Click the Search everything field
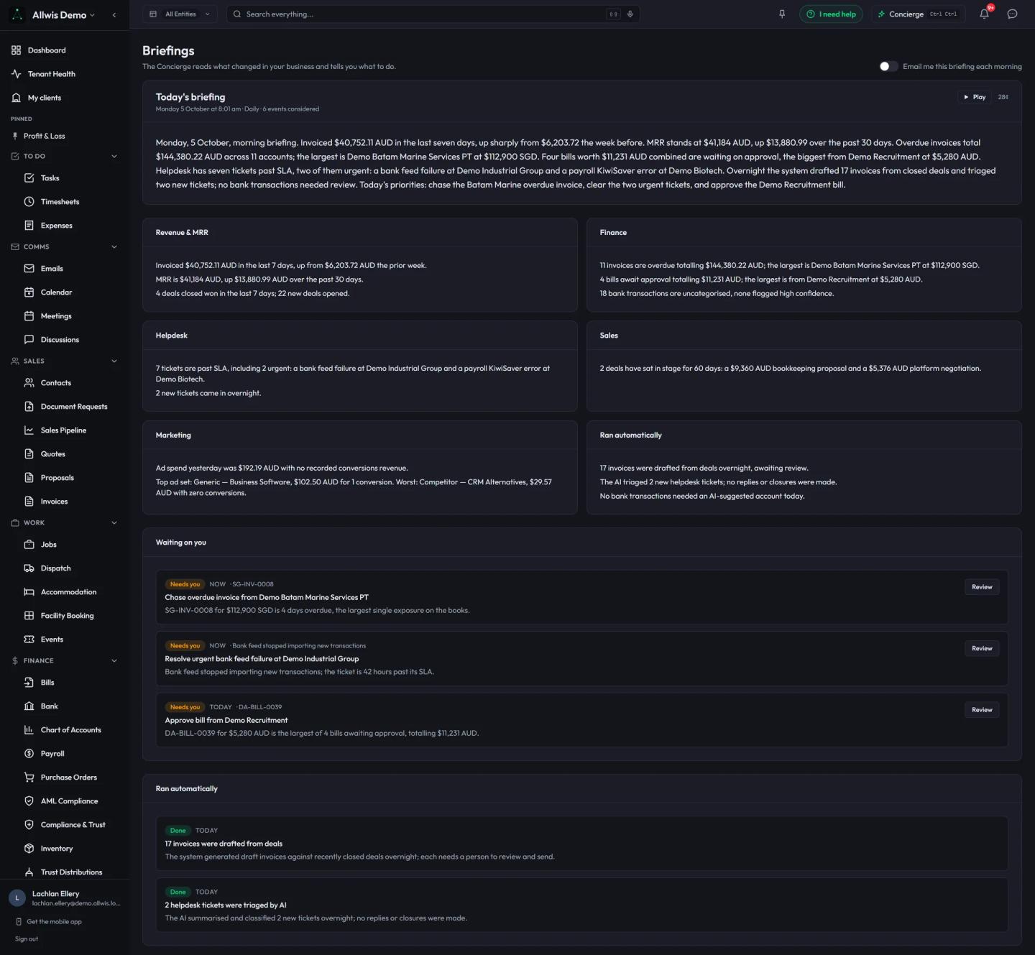 tap(433, 14)
